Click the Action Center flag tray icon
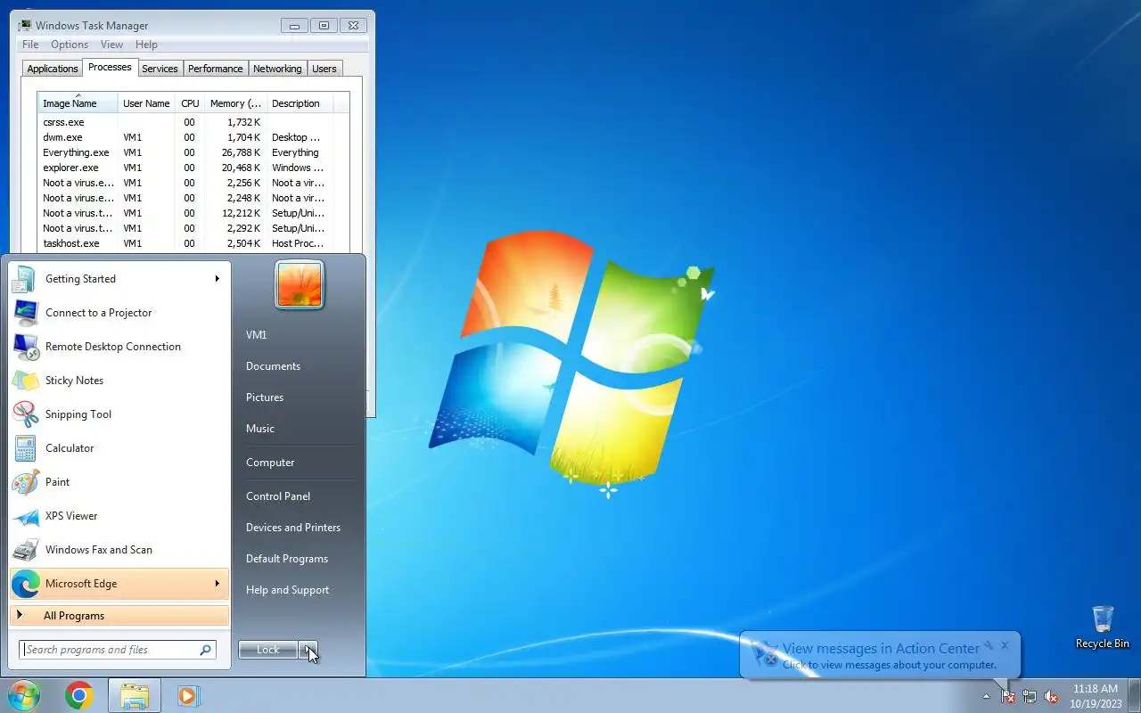Screen dimensions: 1141x713 pyautogui.click(x=1007, y=697)
